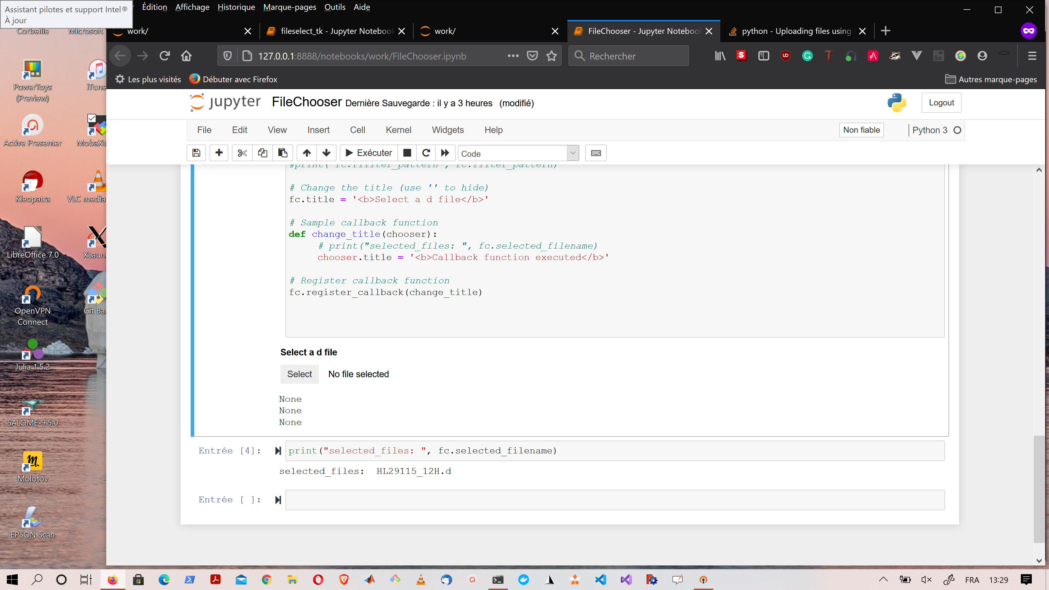Interrupt the kernel with stop icon
This screenshot has width=1049, height=590.
407,153
